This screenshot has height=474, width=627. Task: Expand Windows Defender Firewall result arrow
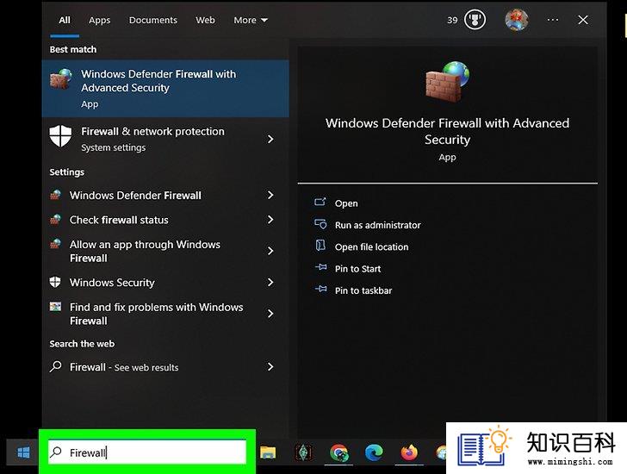pyautogui.click(x=270, y=195)
